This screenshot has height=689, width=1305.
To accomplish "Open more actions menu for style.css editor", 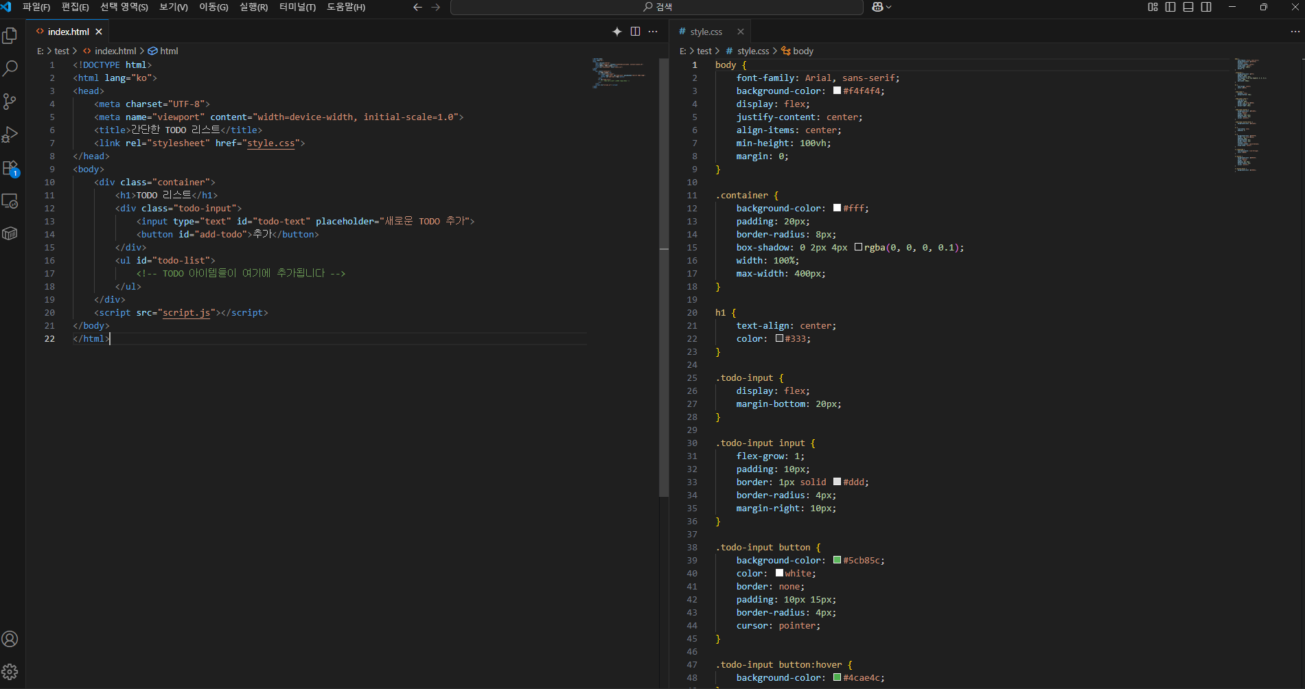I will tap(1295, 32).
